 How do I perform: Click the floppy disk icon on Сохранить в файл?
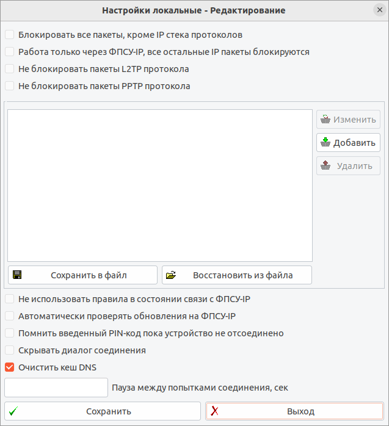(x=18, y=275)
